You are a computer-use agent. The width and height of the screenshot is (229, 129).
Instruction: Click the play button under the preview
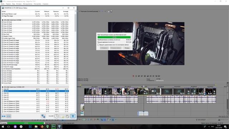(x=142, y=76)
